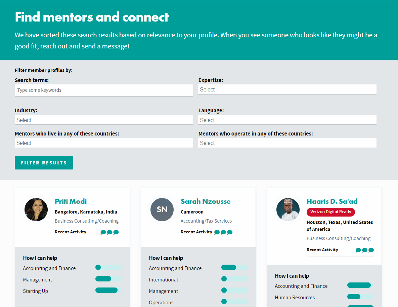This screenshot has width=398, height=307.
Task: Expand the countries mentors operate in dropdown
Action: point(287,143)
